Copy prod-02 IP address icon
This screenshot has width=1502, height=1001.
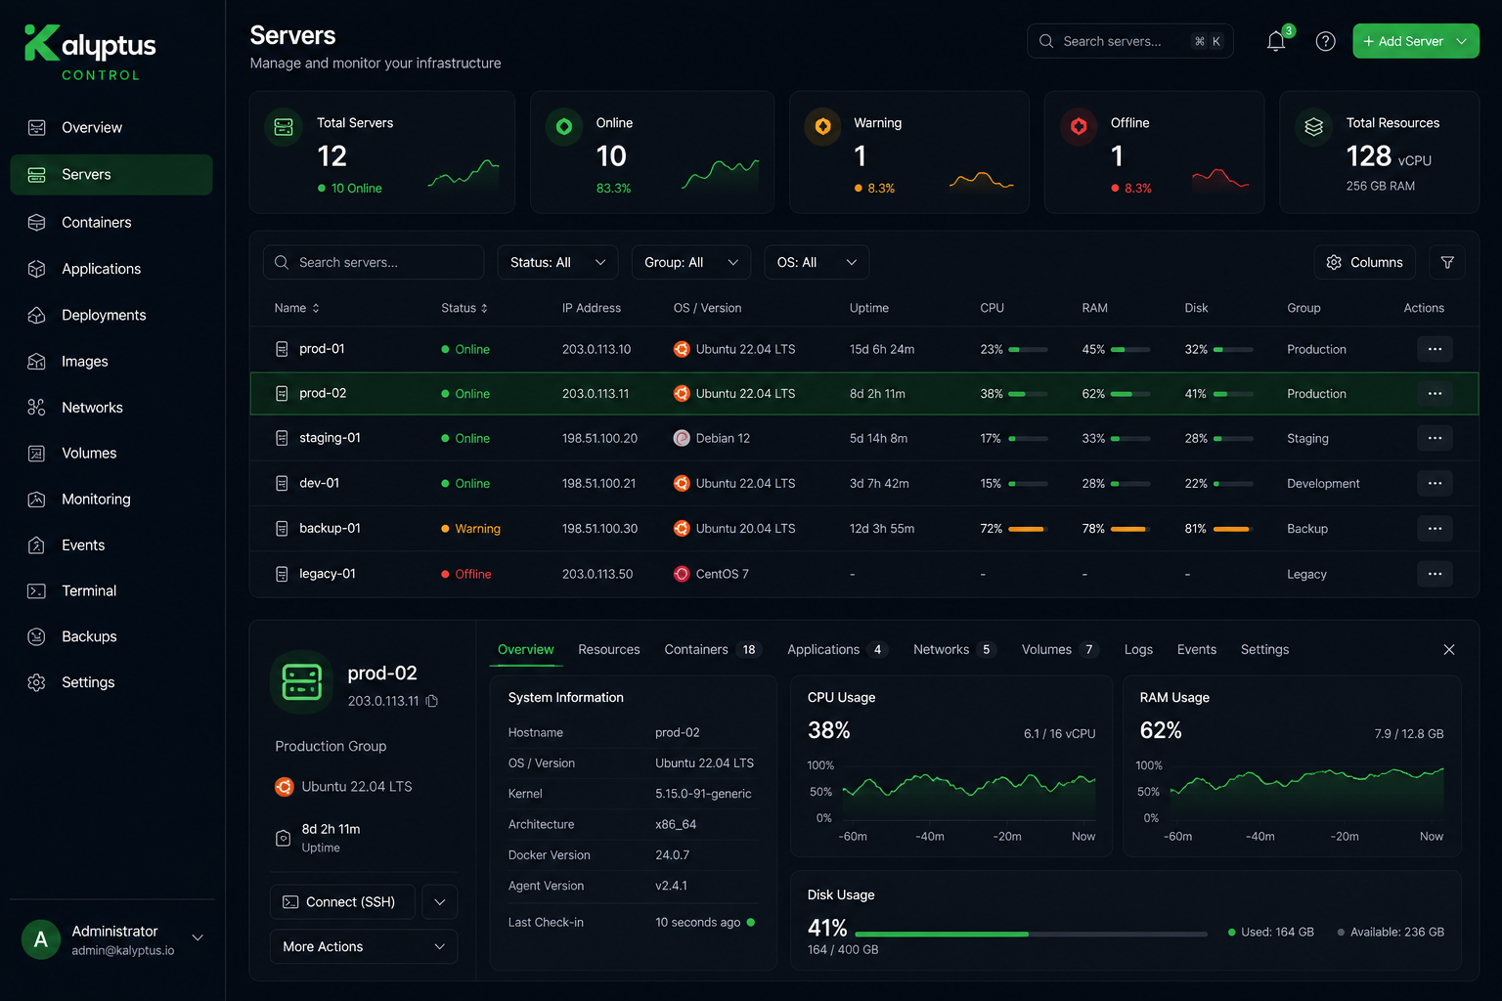pos(432,701)
